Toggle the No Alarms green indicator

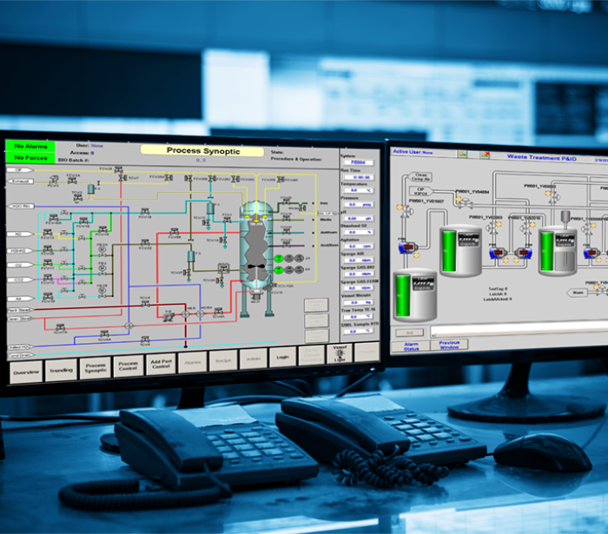click(x=30, y=147)
